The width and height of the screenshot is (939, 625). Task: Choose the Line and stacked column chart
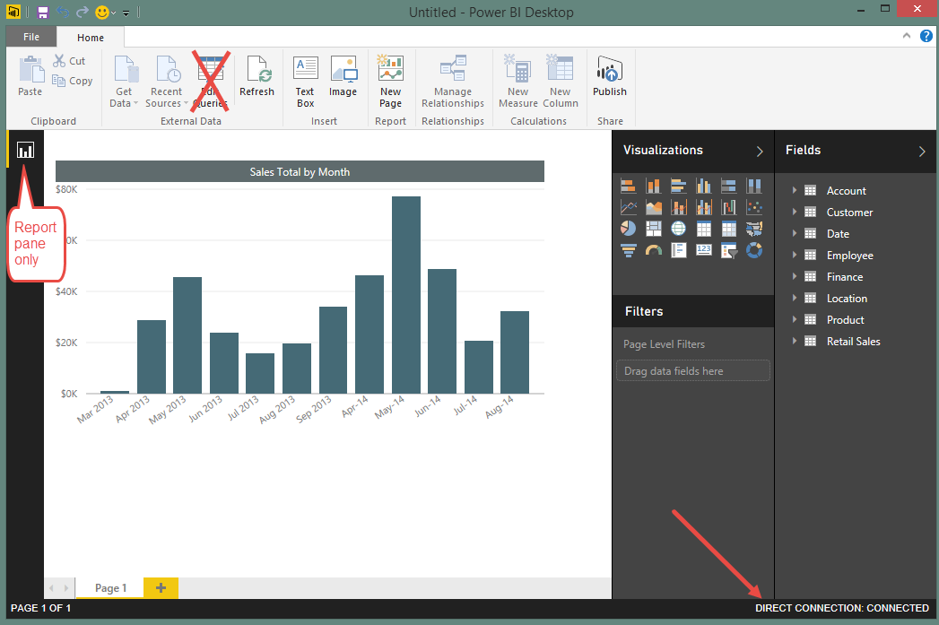679,208
